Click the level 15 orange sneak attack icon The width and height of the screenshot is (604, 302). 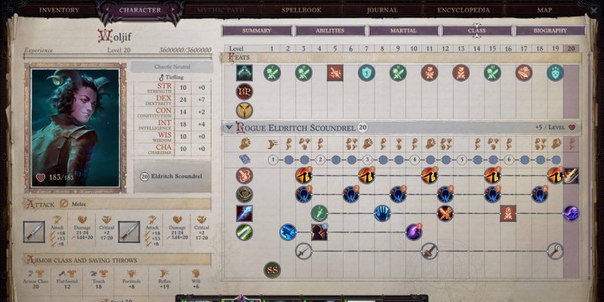492,176
